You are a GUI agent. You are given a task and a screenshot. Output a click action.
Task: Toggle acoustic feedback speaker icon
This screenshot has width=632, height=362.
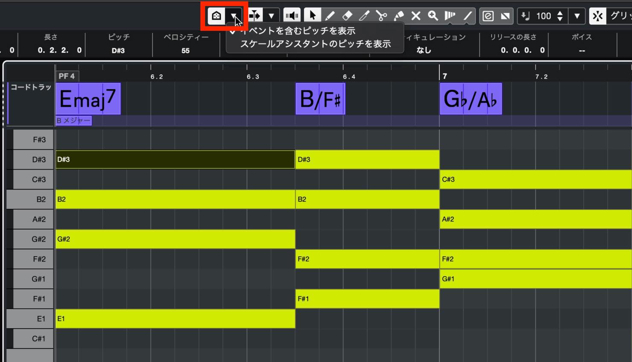[x=292, y=16]
